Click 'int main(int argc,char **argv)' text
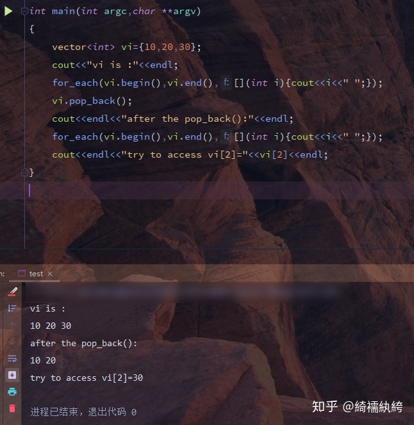 pos(115,11)
